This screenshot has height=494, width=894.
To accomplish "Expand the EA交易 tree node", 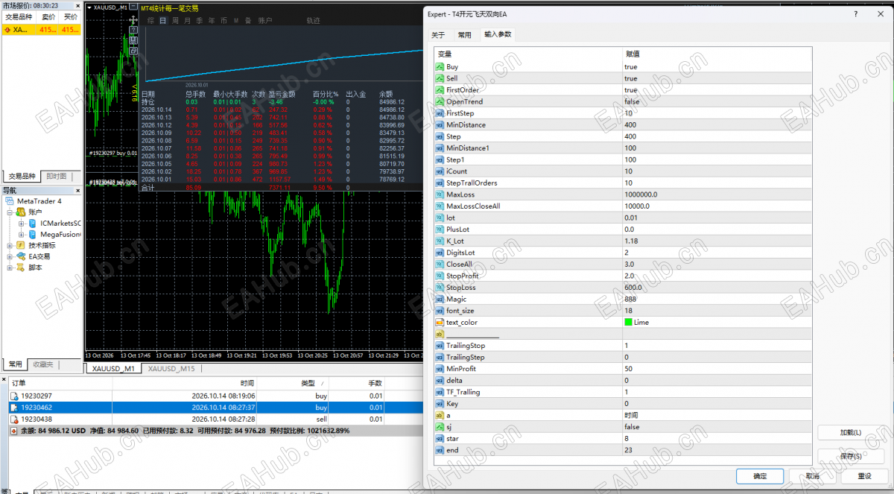I will 10,256.
